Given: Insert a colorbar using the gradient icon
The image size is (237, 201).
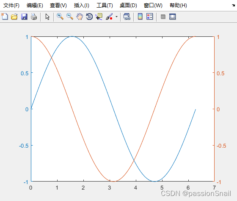Looking at the screenshot, I should pyautogui.click(x=140, y=17).
